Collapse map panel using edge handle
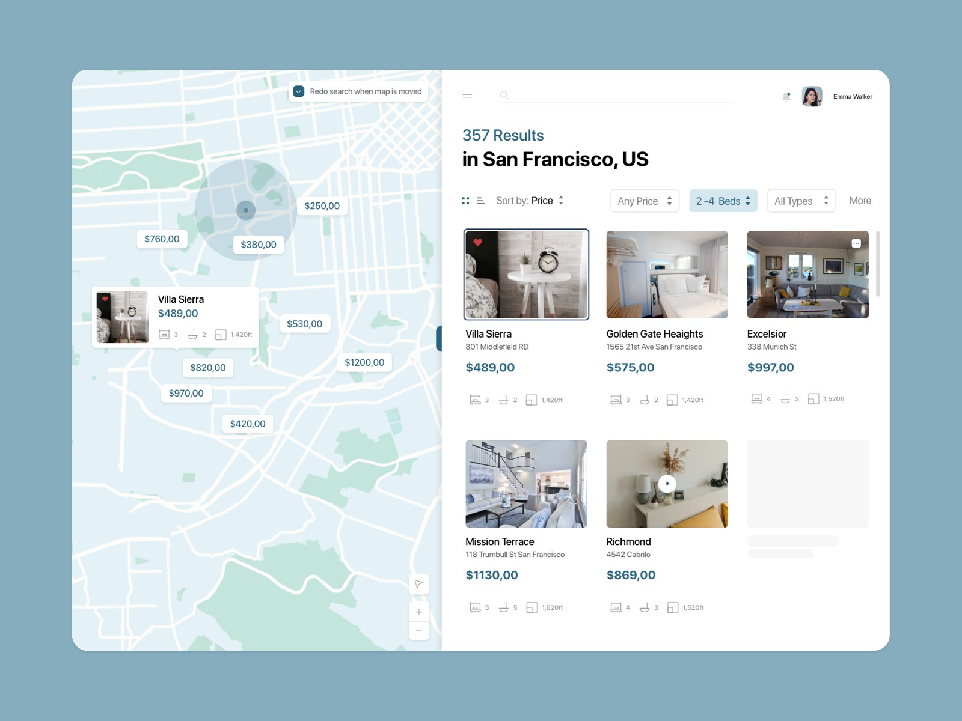 (x=439, y=338)
